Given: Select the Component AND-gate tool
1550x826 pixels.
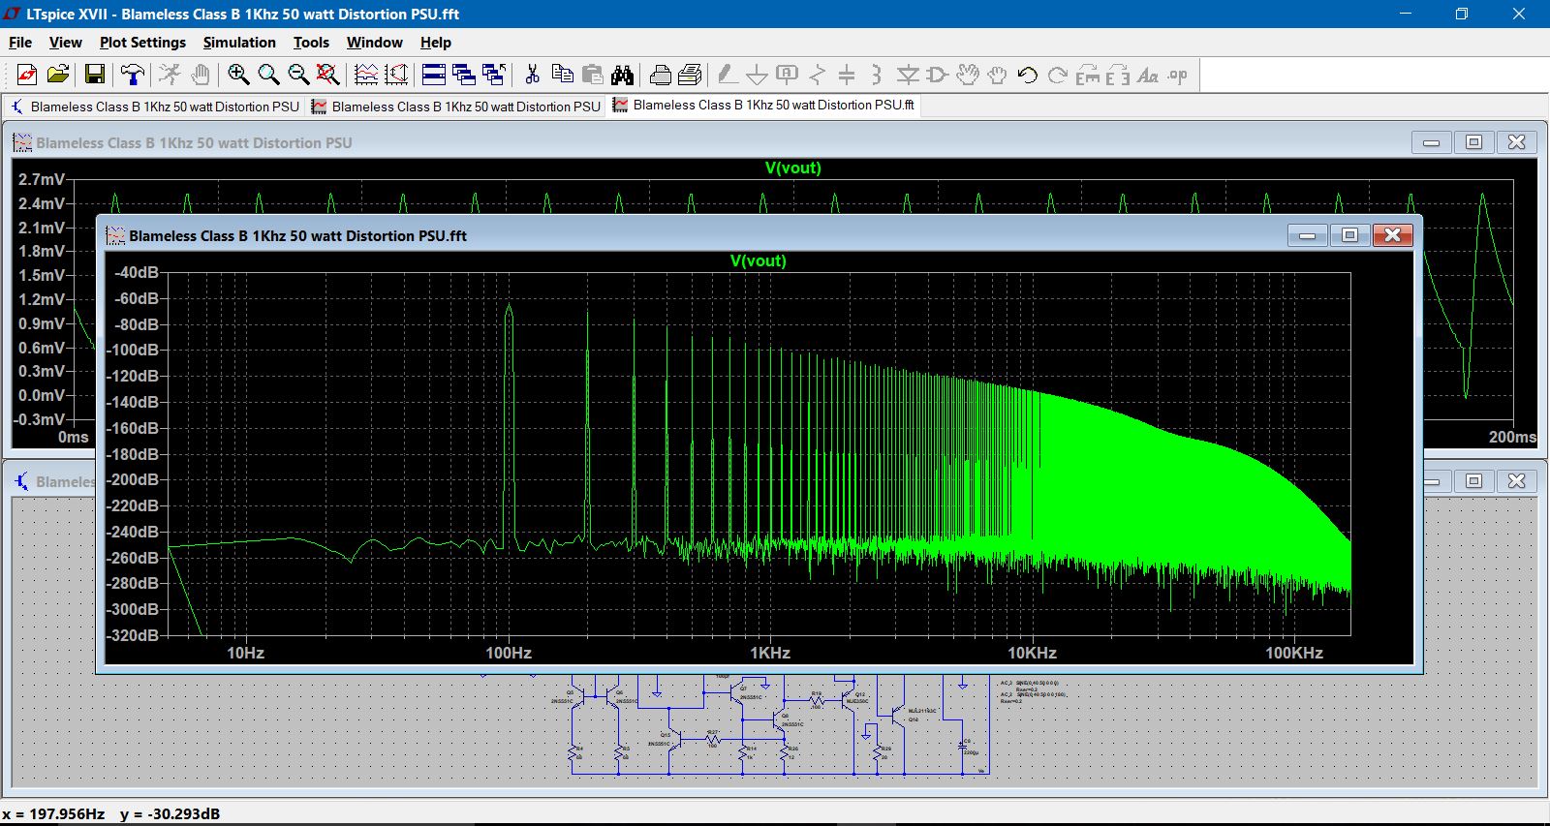Looking at the screenshot, I should point(937,75).
